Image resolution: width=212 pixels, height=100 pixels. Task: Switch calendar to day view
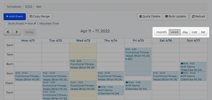click(185, 32)
